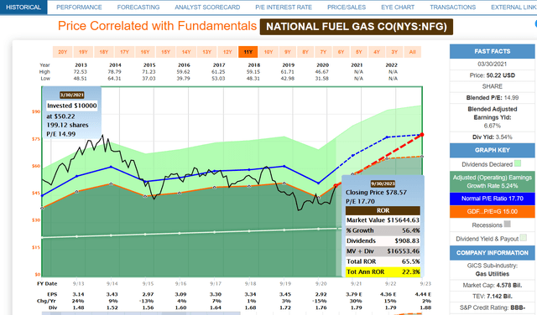
Task: Expand the Company Information header
Action: pyautogui.click(x=493, y=253)
